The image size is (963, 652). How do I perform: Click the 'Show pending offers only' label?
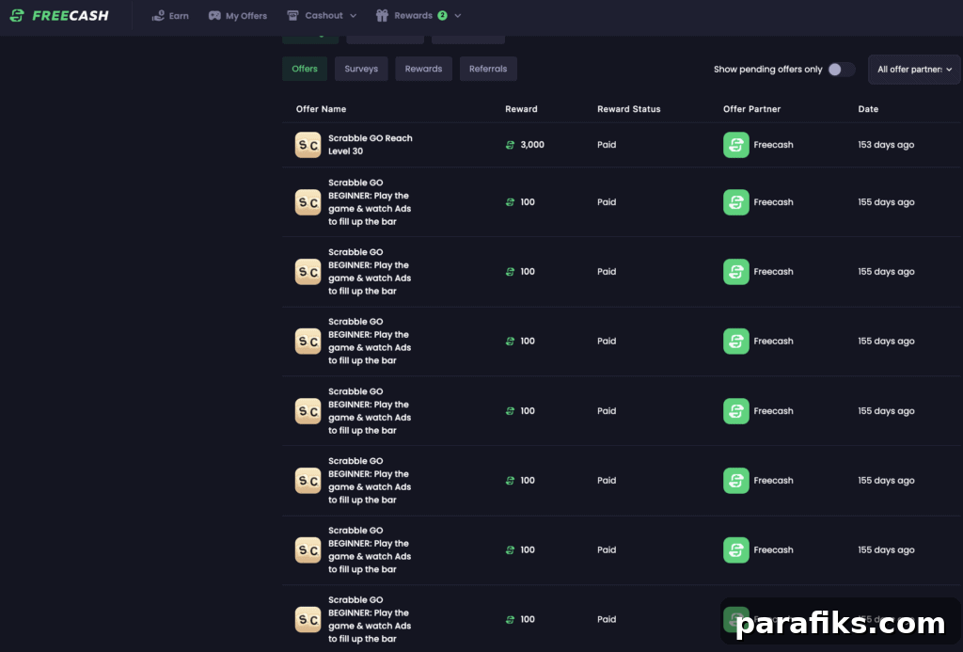(767, 70)
